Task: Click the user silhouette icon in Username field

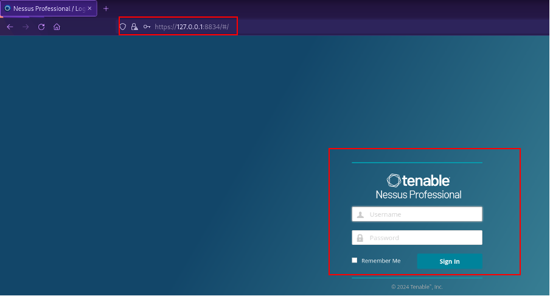Action: (x=360, y=214)
